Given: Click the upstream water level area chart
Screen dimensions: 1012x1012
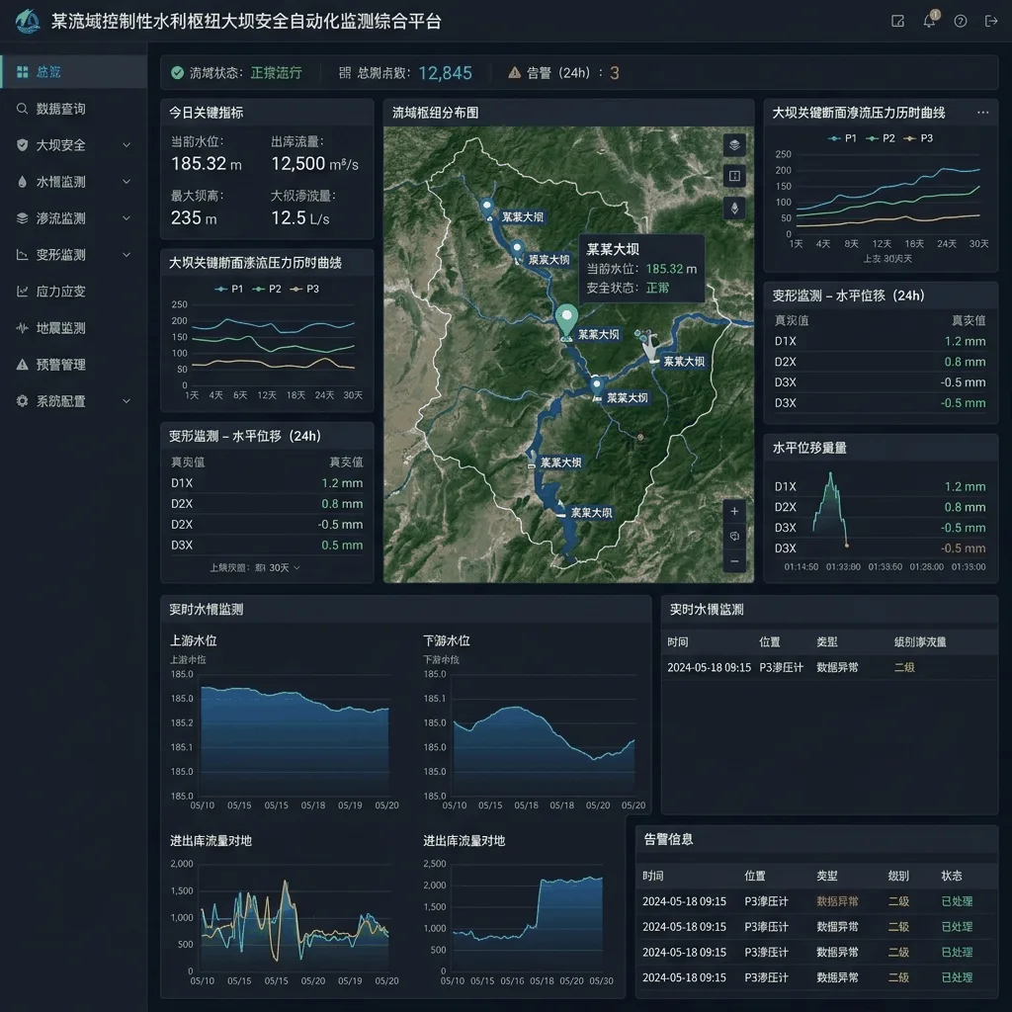Looking at the screenshot, I should (295, 741).
